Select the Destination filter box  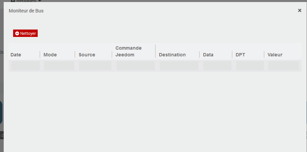tap(179, 66)
